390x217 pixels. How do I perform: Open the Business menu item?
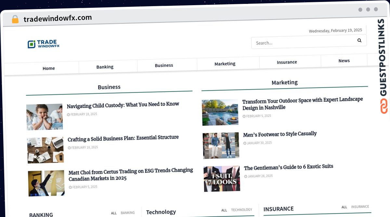(164, 65)
